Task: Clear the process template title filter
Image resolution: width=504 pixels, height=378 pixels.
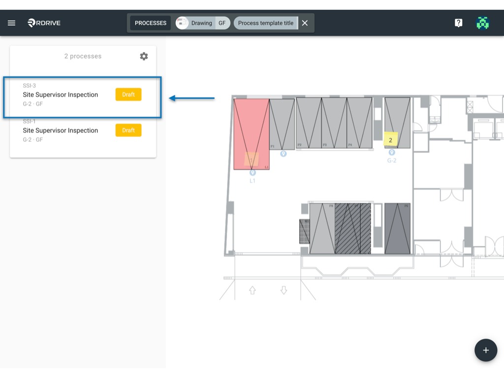Action: click(x=305, y=23)
